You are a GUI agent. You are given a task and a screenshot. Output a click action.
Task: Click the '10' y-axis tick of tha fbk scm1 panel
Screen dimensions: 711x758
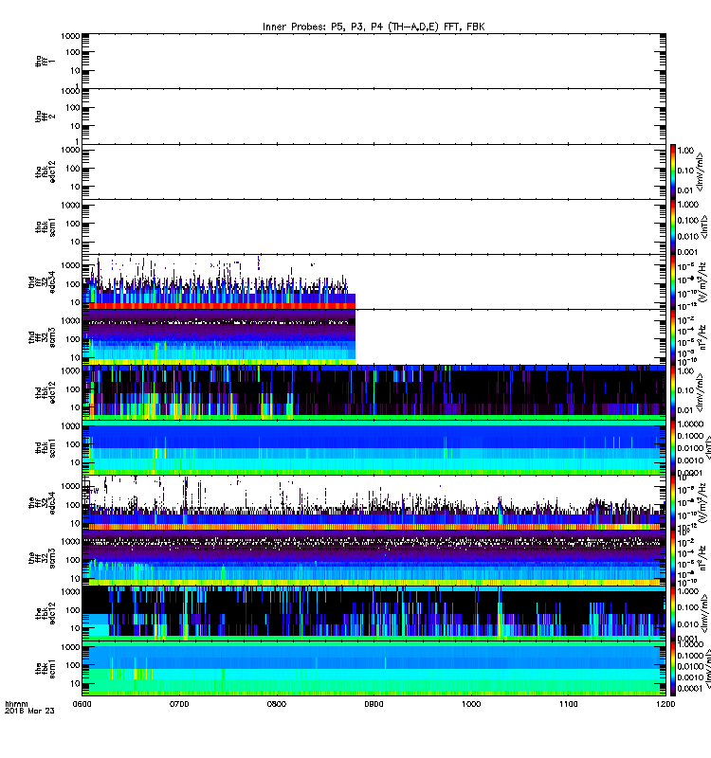[75, 242]
